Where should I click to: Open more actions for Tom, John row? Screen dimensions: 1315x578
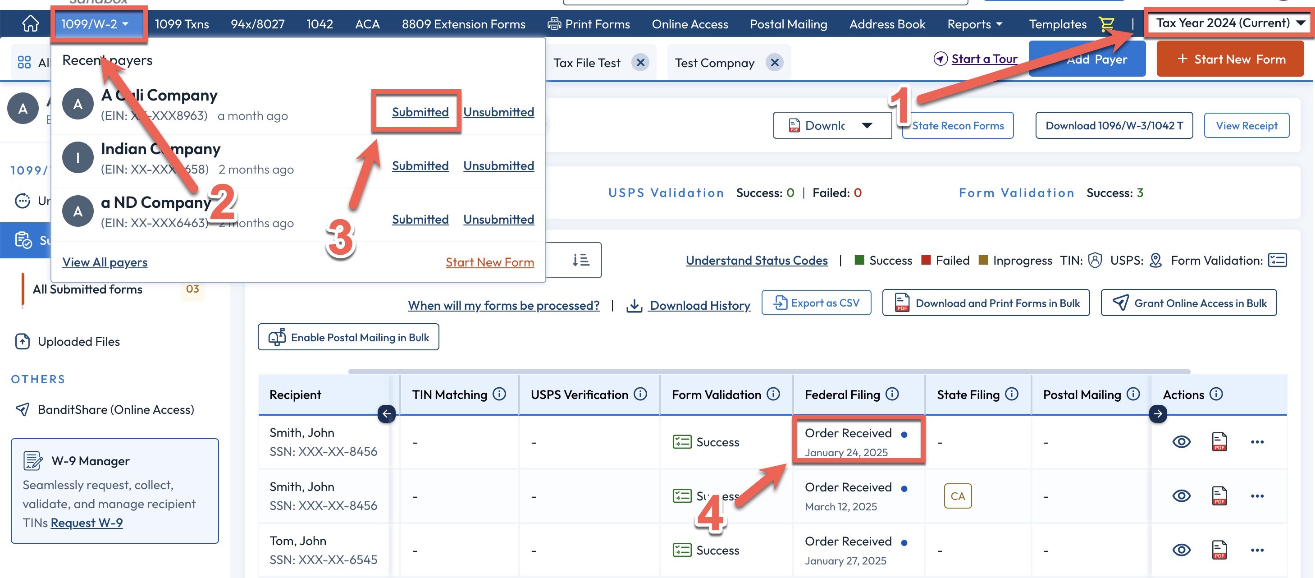pyautogui.click(x=1257, y=550)
